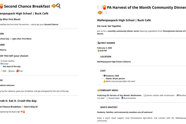Click the Hot item of the day text
This screenshot has width=186, height=124.
(x=12, y=66)
